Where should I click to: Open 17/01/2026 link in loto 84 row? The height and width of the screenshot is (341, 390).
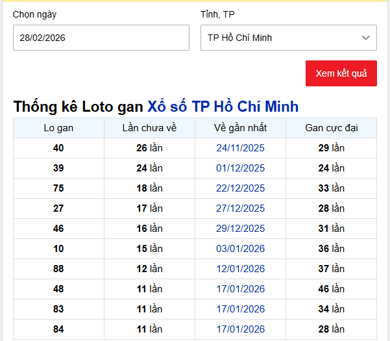point(240,329)
